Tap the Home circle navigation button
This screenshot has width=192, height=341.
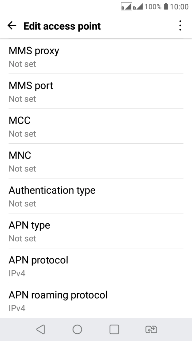(77, 329)
